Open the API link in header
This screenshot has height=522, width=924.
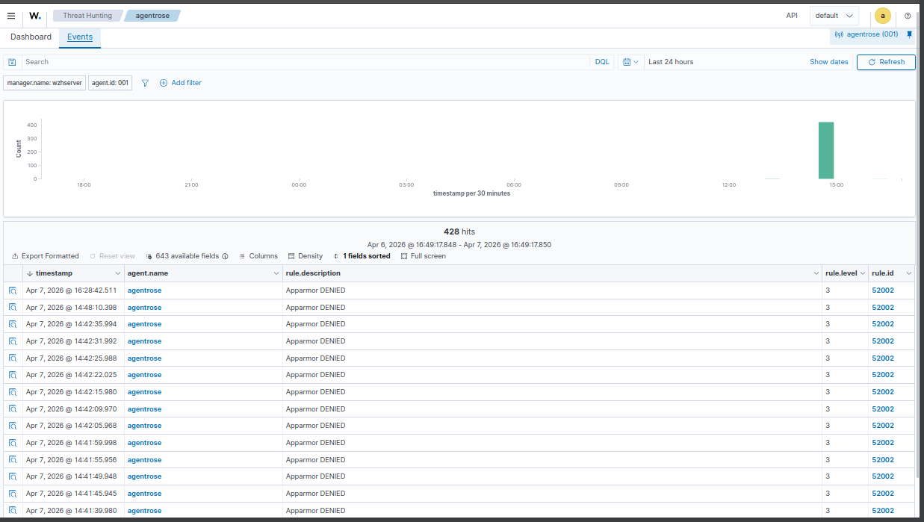pyautogui.click(x=792, y=16)
